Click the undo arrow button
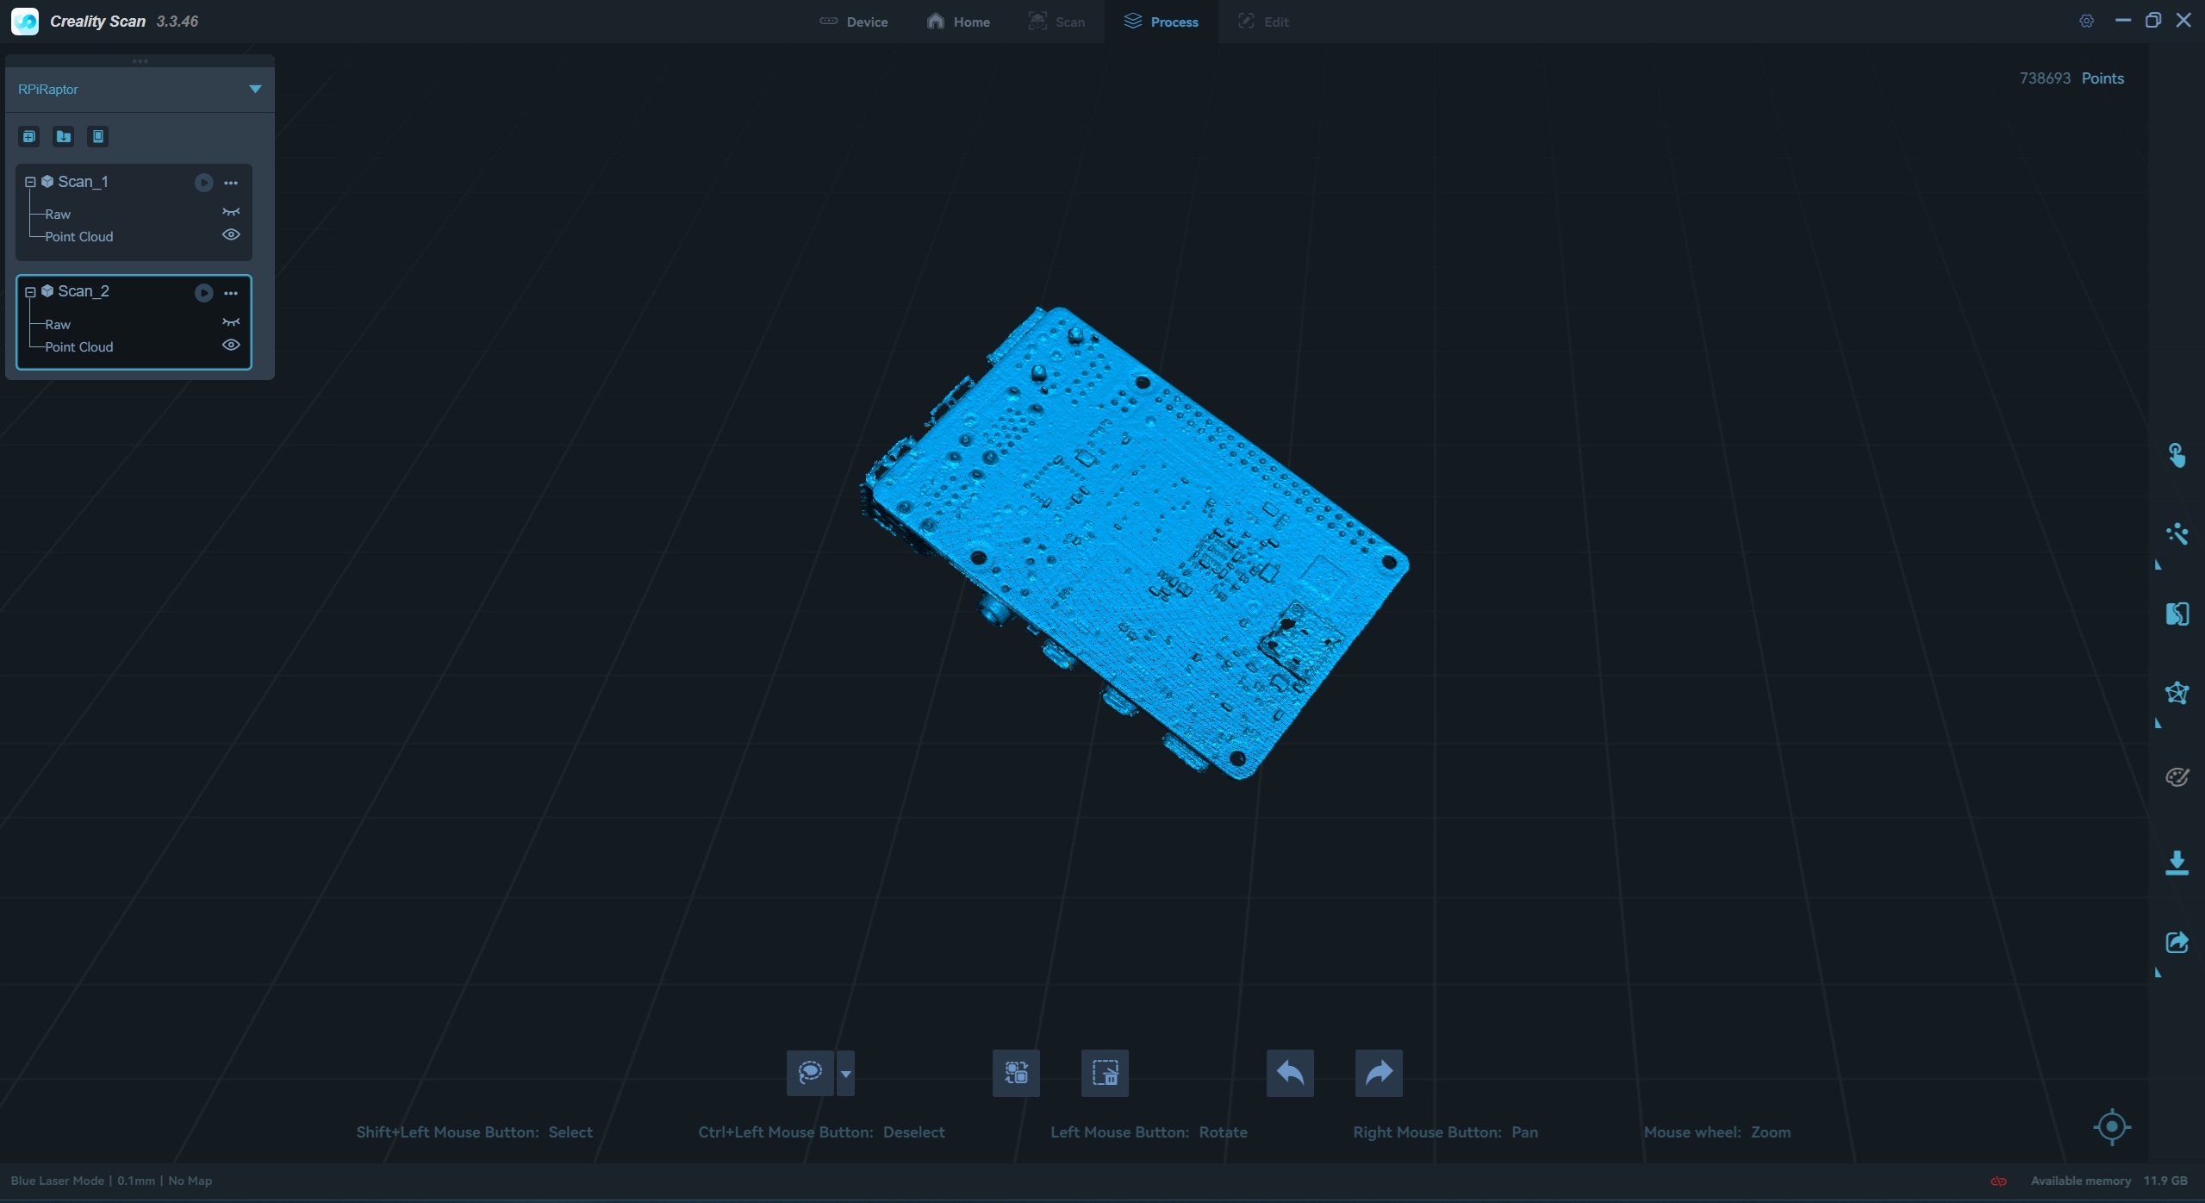2205x1203 pixels. (1290, 1073)
